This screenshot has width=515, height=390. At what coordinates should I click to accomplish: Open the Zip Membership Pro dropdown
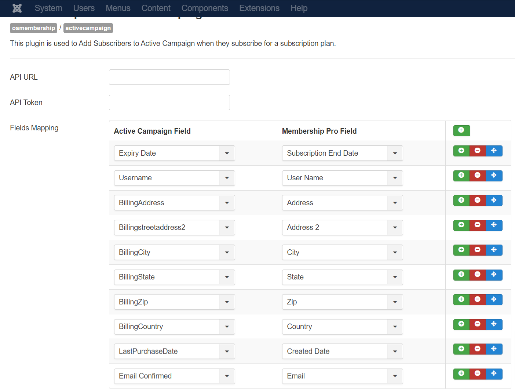pos(342,302)
